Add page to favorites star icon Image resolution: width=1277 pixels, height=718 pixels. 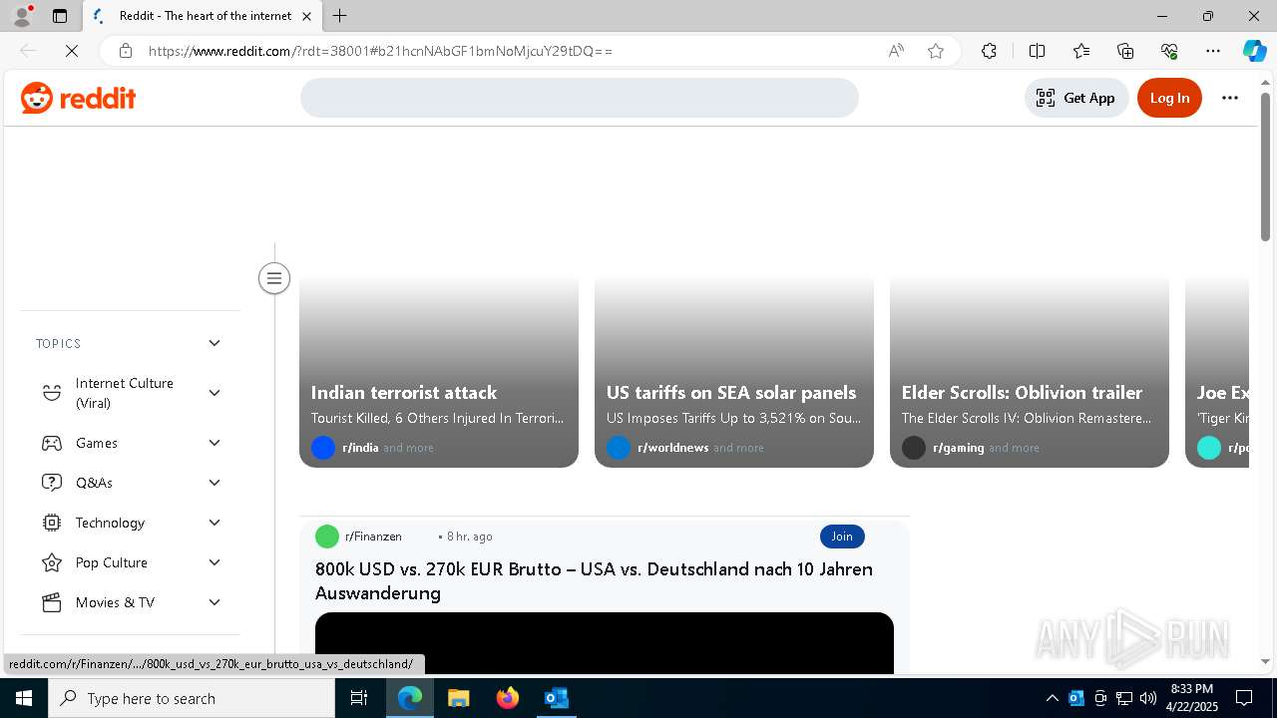click(936, 51)
